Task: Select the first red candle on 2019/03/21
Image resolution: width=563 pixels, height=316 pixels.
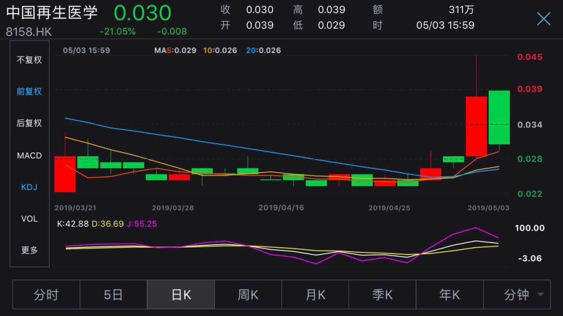Action: pos(65,174)
